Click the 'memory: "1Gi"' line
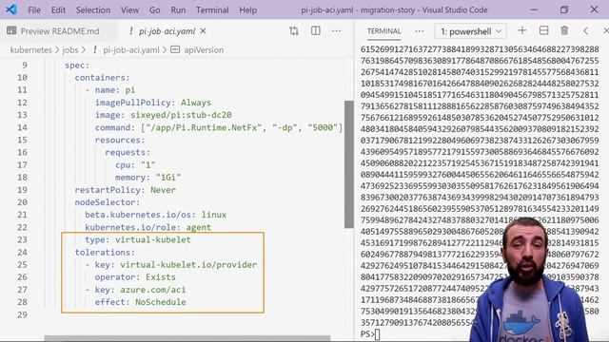 tap(148, 178)
